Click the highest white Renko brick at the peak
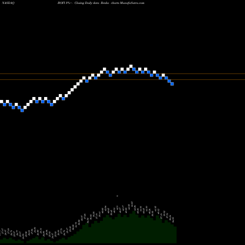 click(x=131, y=66)
